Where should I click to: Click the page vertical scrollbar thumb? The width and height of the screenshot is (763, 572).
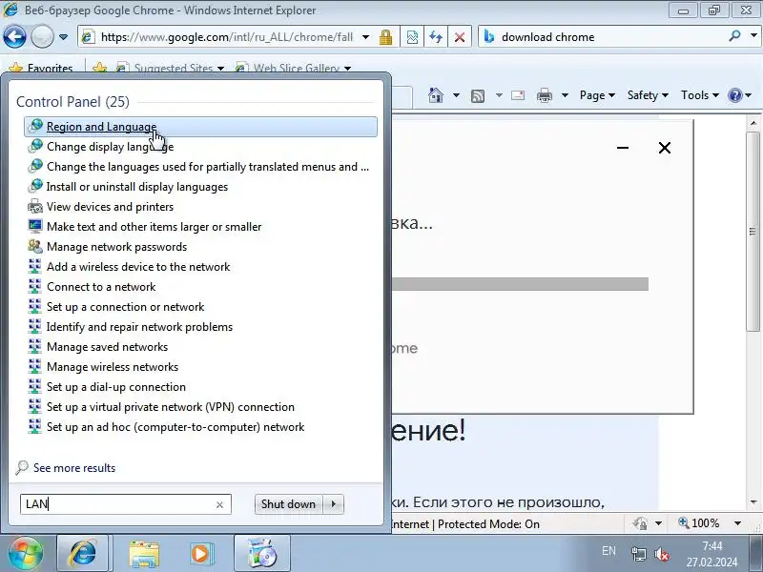click(x=753, y=231)
